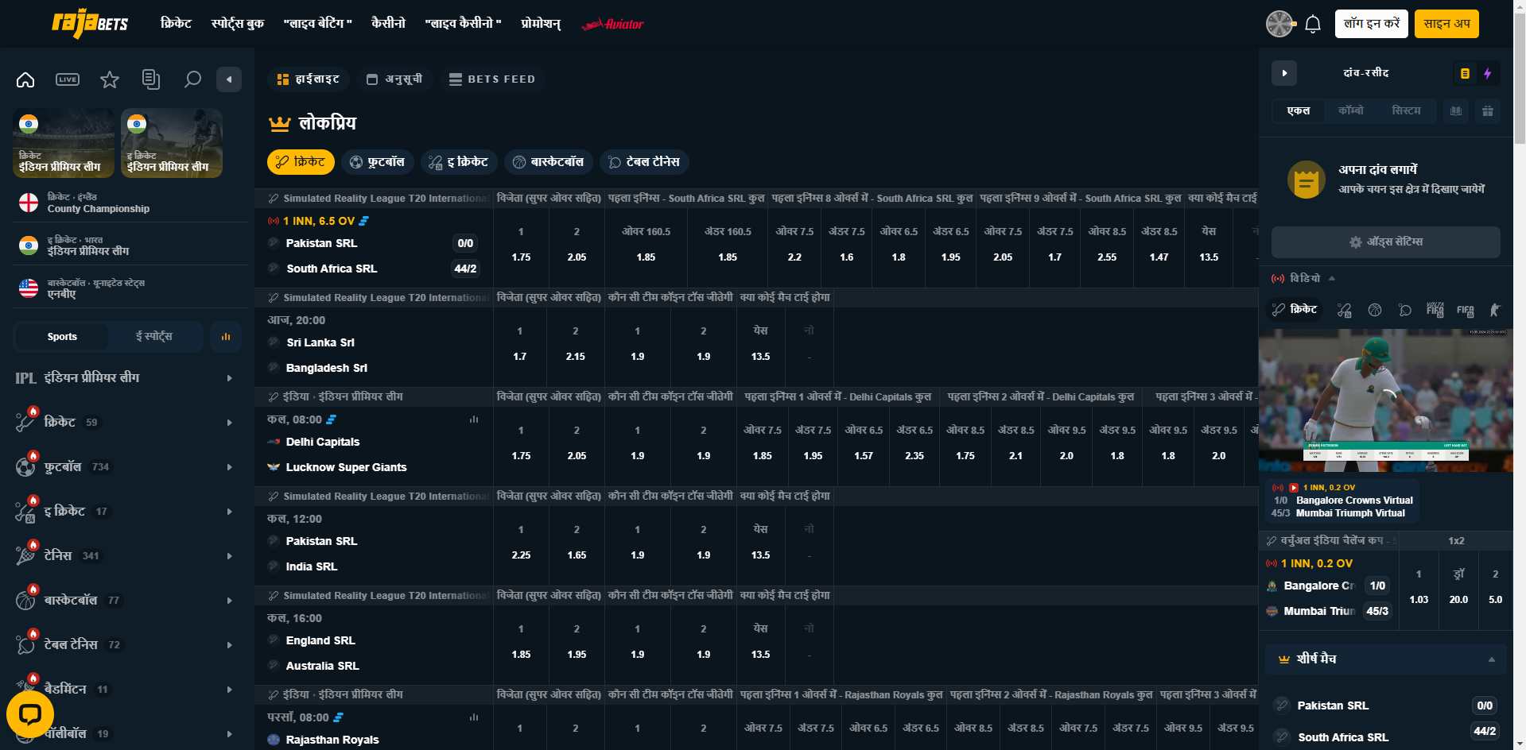The image size is (1526, 750).
Task: Collapse the विडियो section
Action: click(1332, 279)
